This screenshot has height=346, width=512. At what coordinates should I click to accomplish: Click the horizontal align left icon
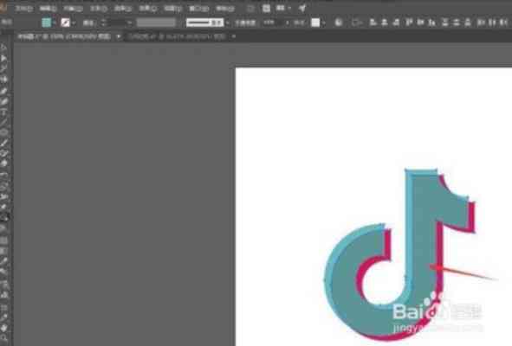[373, 22]
